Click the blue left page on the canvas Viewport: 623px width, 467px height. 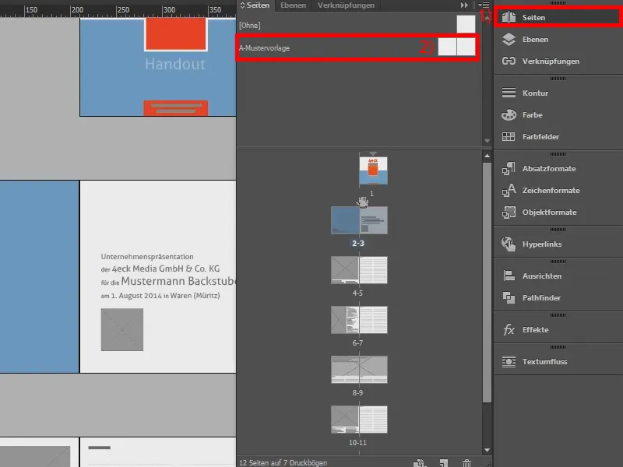40,276
